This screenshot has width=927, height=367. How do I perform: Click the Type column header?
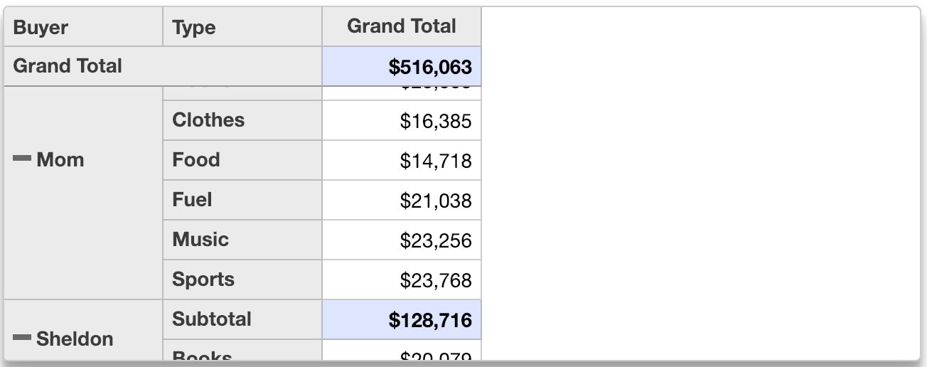tap(193, 28)
